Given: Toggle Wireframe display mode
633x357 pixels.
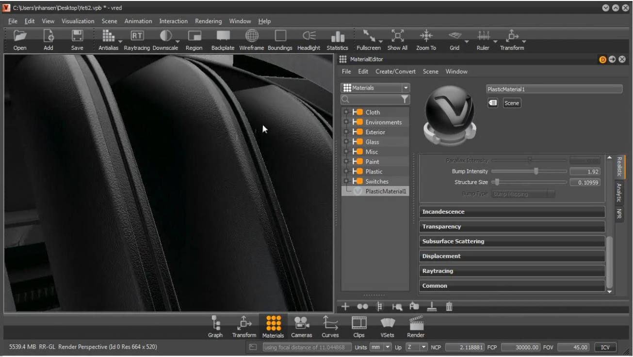Looking at the screenshot, I should click(252, 36).
